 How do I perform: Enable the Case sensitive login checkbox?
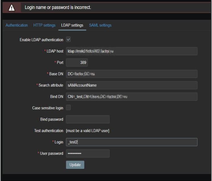click(x=68, y=108)
